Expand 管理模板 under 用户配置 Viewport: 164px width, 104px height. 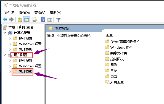[10, 72]
